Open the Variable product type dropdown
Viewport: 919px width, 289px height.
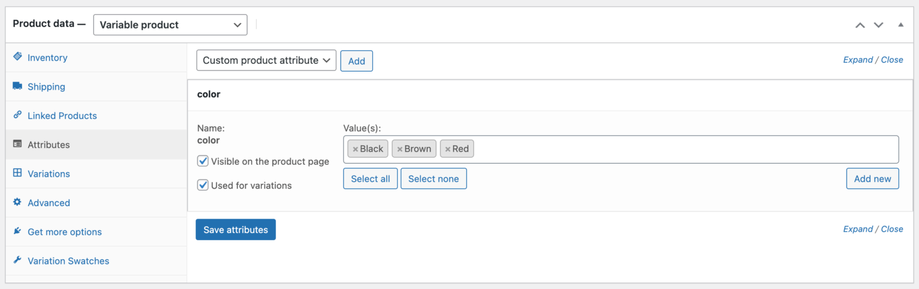pyautogui.click(x=170, y=24)
